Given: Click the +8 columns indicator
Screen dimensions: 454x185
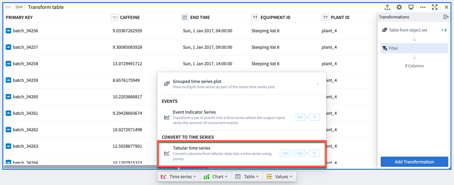Looking at the screenshot, I should pos(444,30).
